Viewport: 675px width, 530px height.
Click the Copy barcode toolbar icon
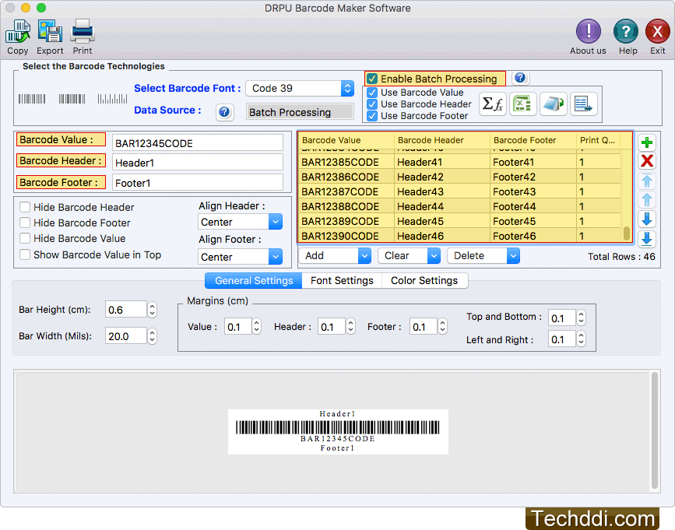(18, 31)
